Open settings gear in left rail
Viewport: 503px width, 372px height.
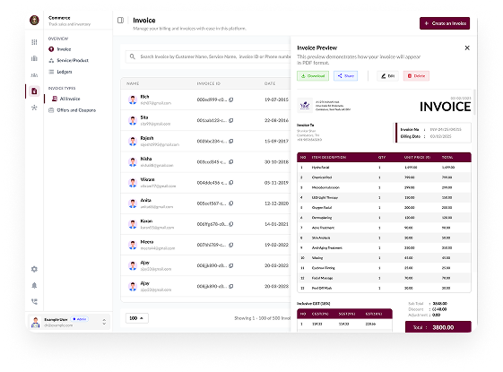34,269
